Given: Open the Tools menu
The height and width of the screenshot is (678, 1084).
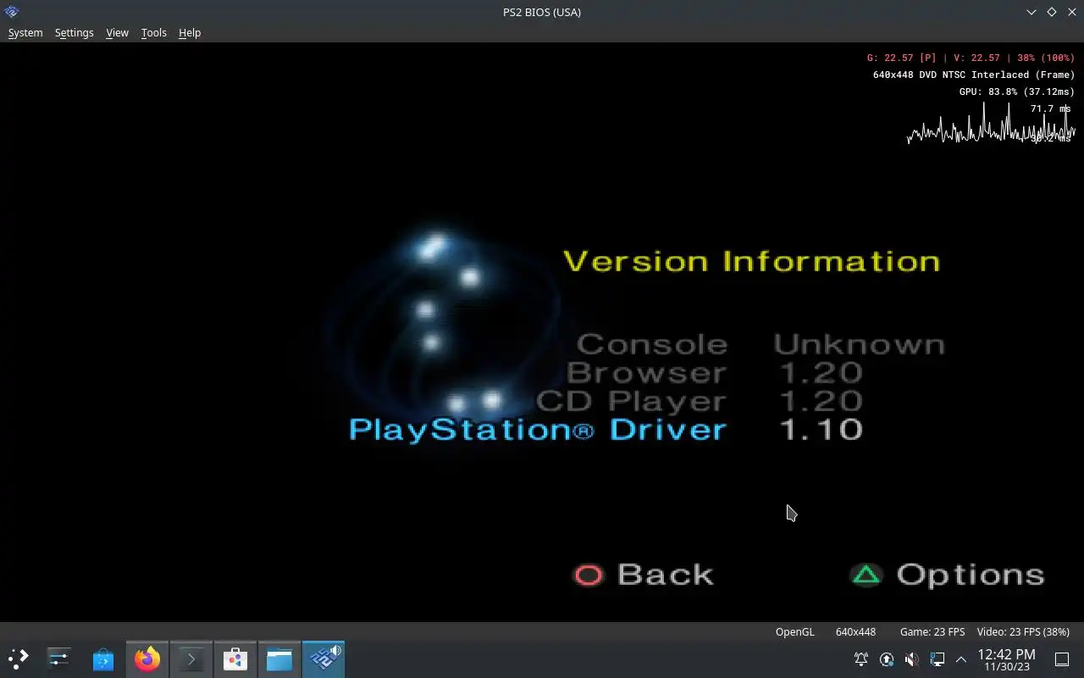Looking at the screenshot, I should 153,32.
